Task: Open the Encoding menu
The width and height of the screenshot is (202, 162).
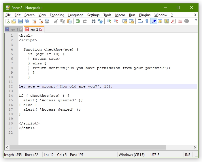Action: tap(57, 15)
